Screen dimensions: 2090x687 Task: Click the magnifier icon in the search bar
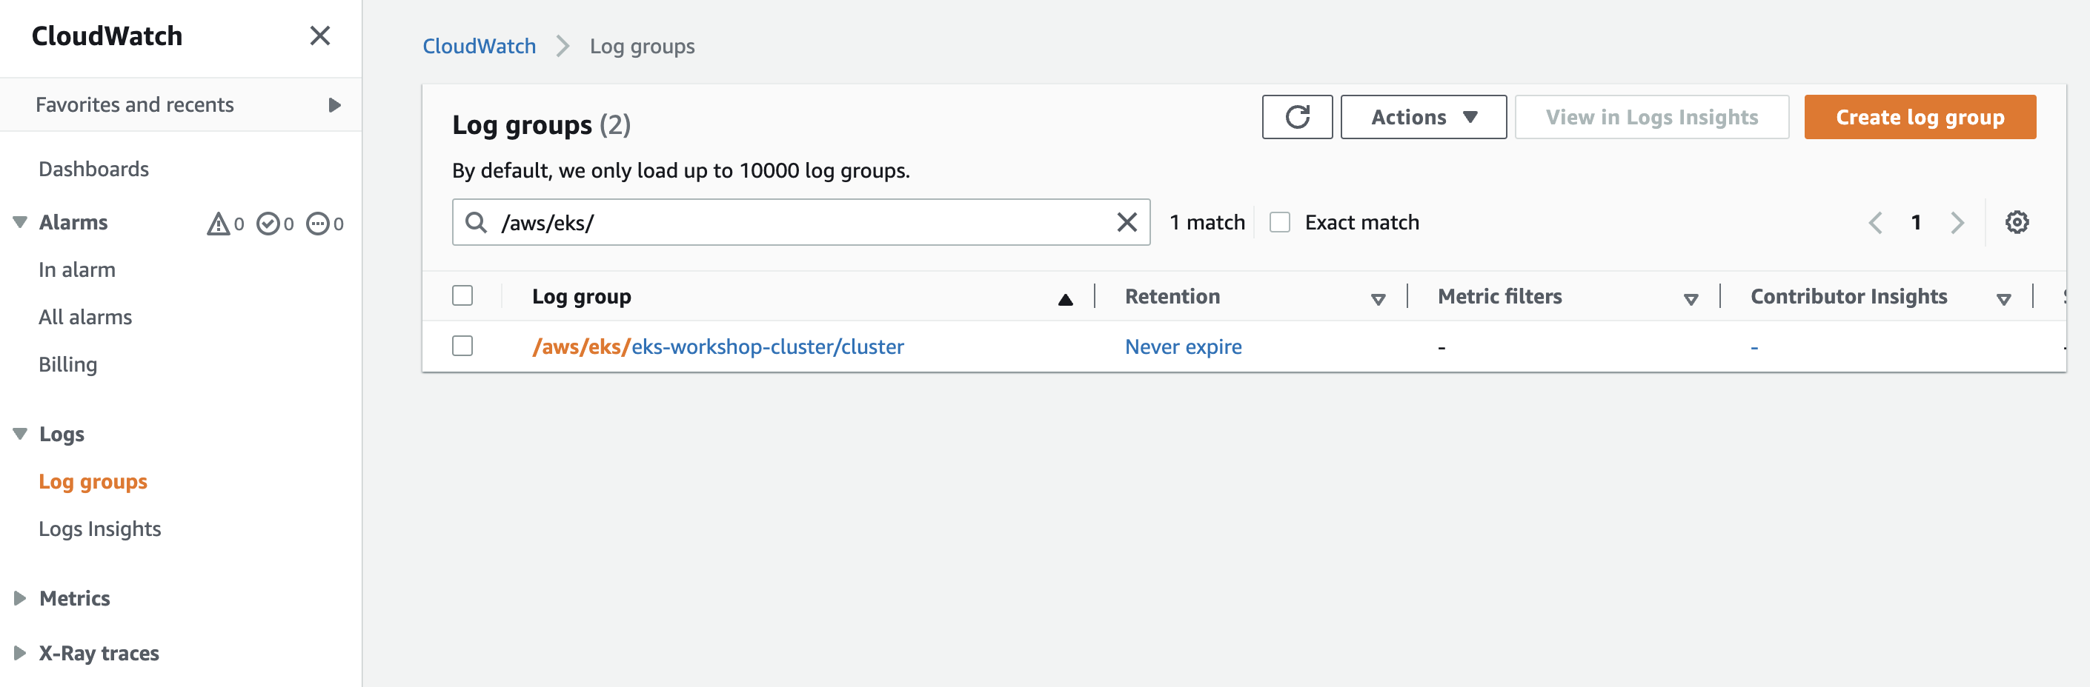tap(477, 221)
